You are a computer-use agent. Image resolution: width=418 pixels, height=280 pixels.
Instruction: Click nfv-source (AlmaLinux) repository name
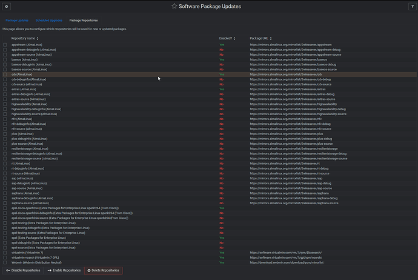(x=27, y=129)
